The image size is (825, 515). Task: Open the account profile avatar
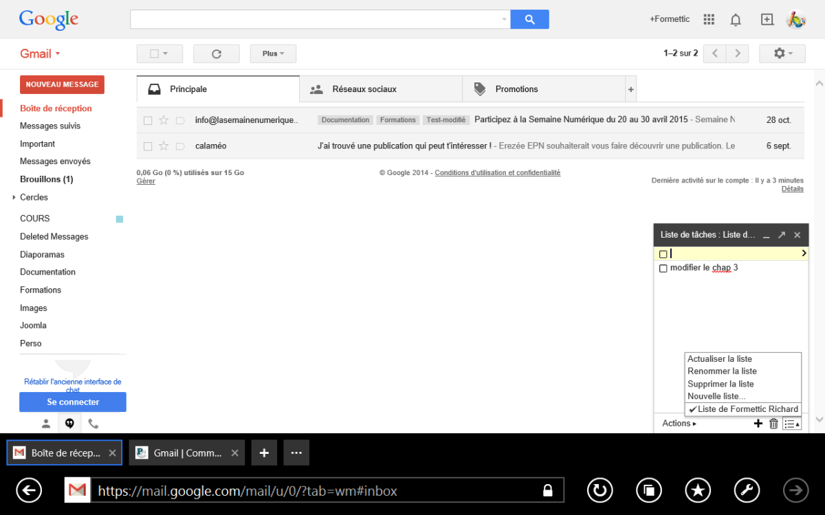(796, 19)
